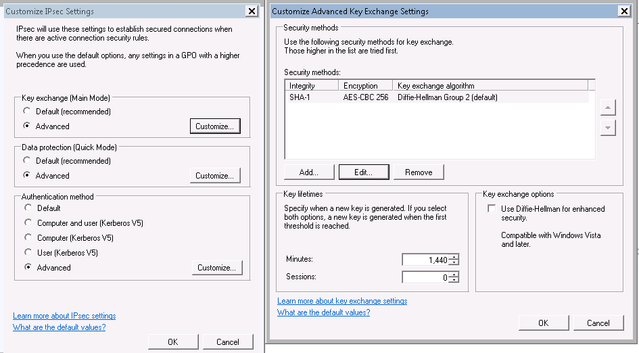Remove the selected security method

(419, 172)
